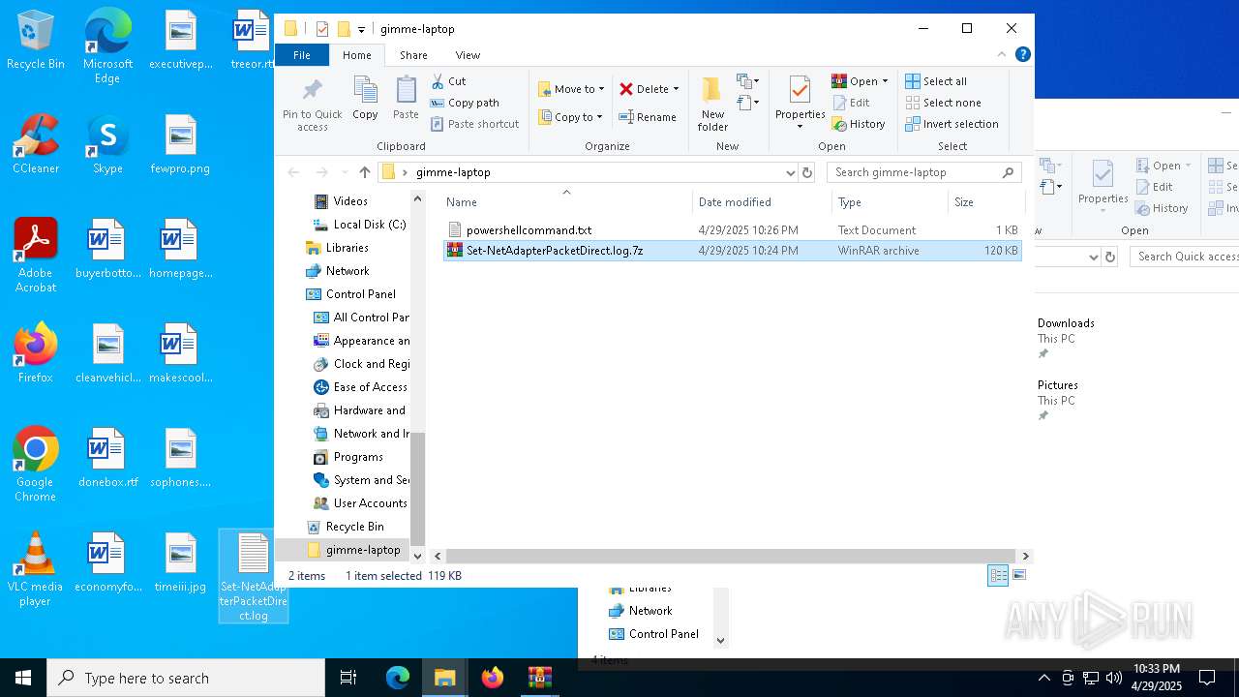Select powershellcommand.txt file

click(x=733, y=230)
